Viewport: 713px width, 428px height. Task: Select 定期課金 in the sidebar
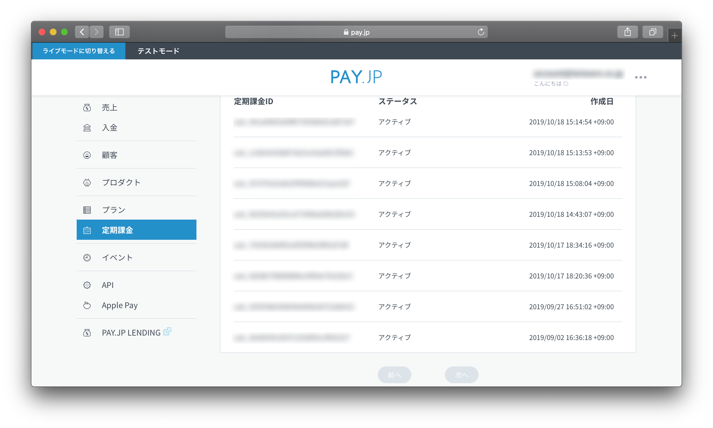coord(137,230)
